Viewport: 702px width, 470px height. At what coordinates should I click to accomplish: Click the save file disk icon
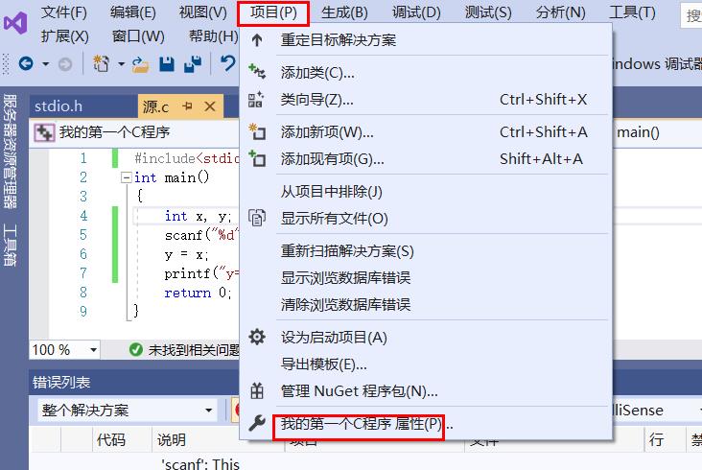(x=167, y=64)
